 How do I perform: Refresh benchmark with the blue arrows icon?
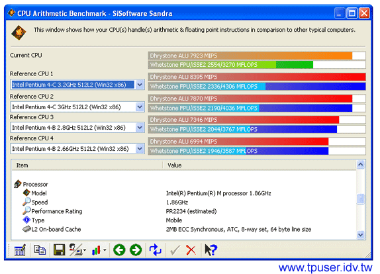coord(155,250)
